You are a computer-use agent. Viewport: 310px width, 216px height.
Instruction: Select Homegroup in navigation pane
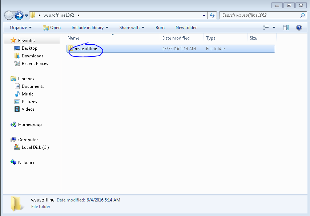(x=30, y=125)
